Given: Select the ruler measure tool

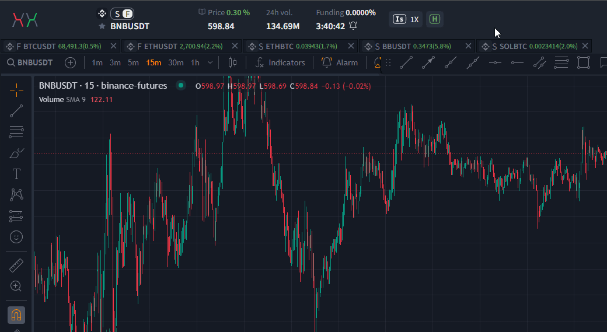Looking at the screenshot, I should (x=16, y=265).
